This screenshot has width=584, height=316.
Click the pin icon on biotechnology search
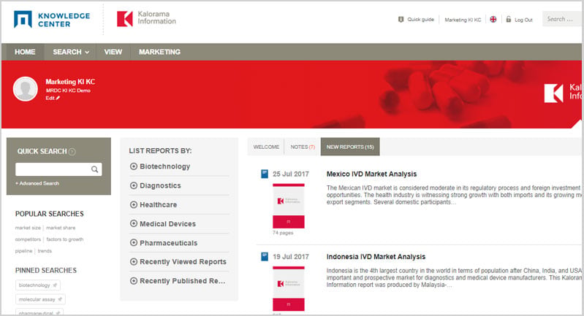55,285
